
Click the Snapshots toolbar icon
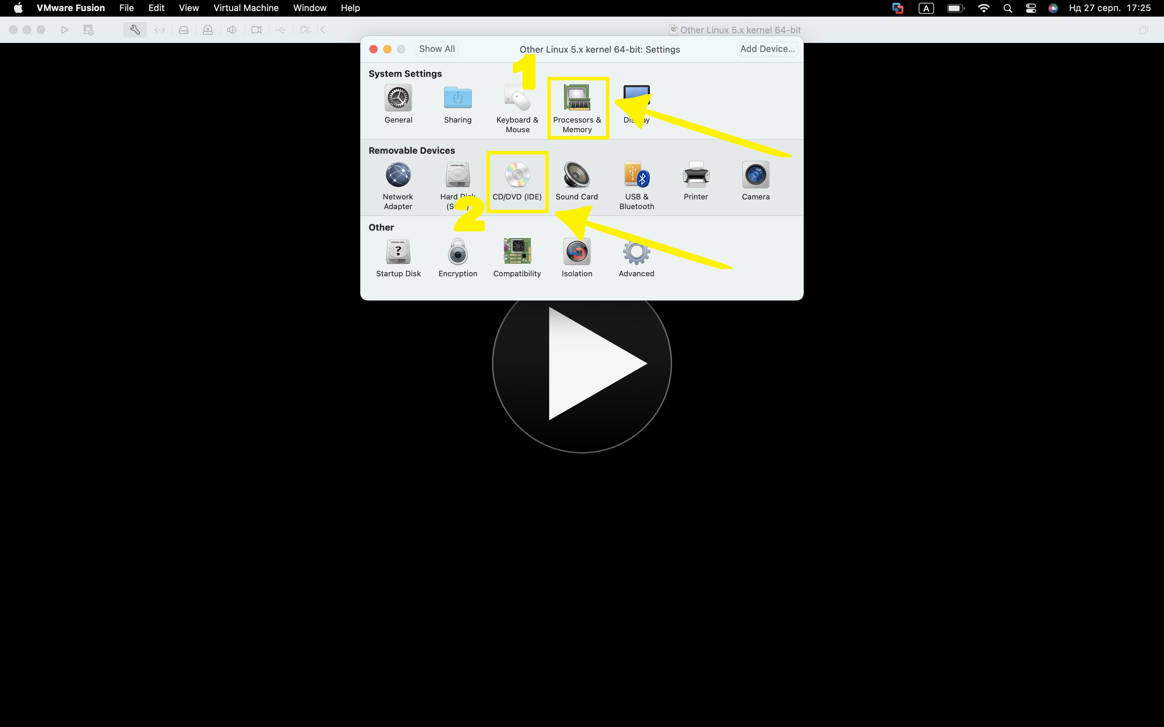tap(88, 30)
